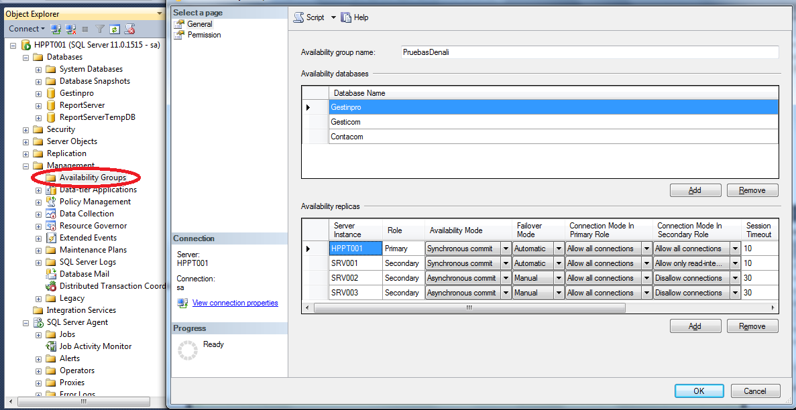Screen dimensions: 796x410
Task: Click the Stop icon in Object Explorer toolbar
Action: [x=85, y=29]
